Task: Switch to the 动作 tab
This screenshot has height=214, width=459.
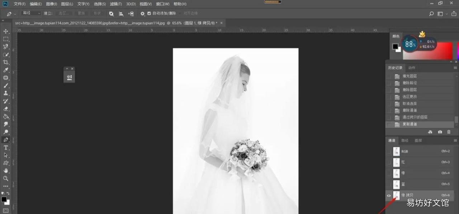Action: 412,68
